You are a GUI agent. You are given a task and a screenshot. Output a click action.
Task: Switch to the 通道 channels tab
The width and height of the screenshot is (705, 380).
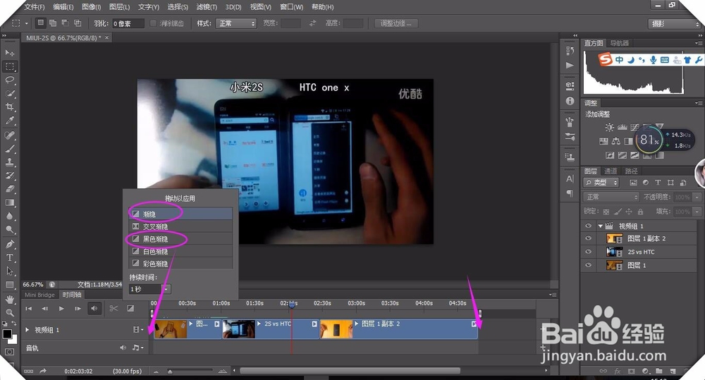(x=611, y=171)
